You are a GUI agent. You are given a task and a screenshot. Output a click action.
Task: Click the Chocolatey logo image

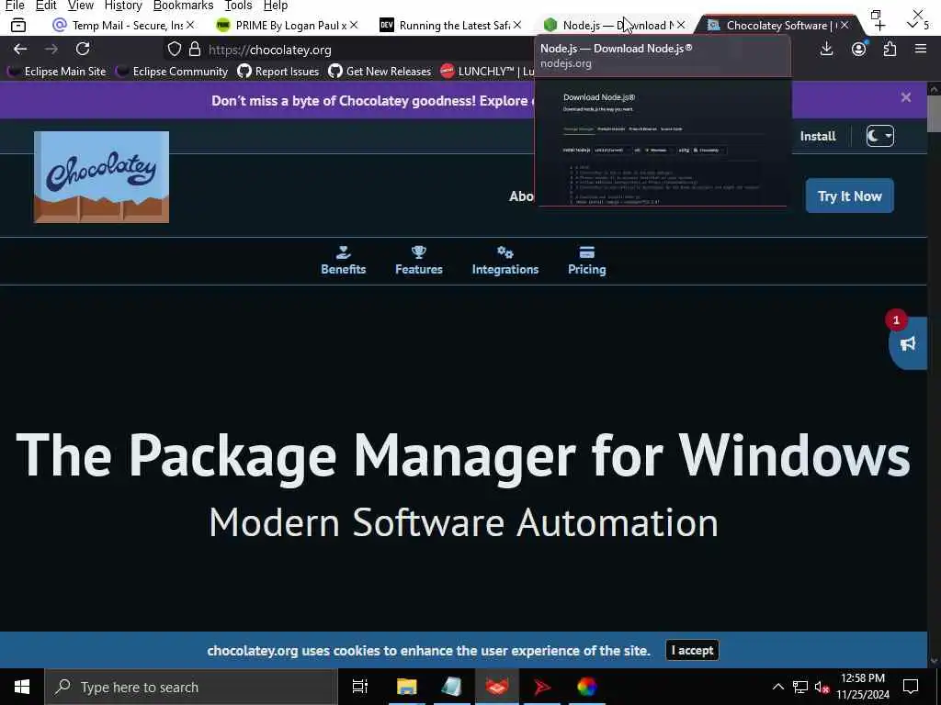[x=101, y=177]
